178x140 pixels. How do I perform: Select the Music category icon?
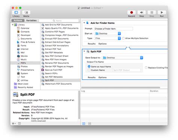[18, 60]
